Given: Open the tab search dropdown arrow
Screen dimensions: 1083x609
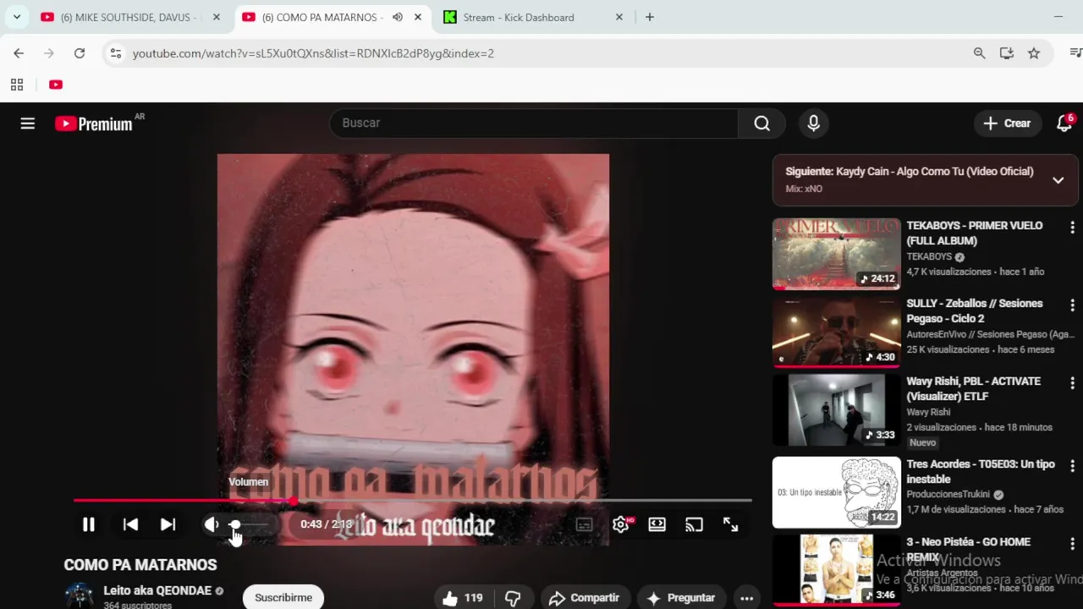Looking at the screenshot, I should tap(16, 17).
